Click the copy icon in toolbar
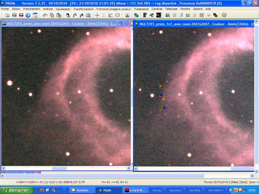 52,15
